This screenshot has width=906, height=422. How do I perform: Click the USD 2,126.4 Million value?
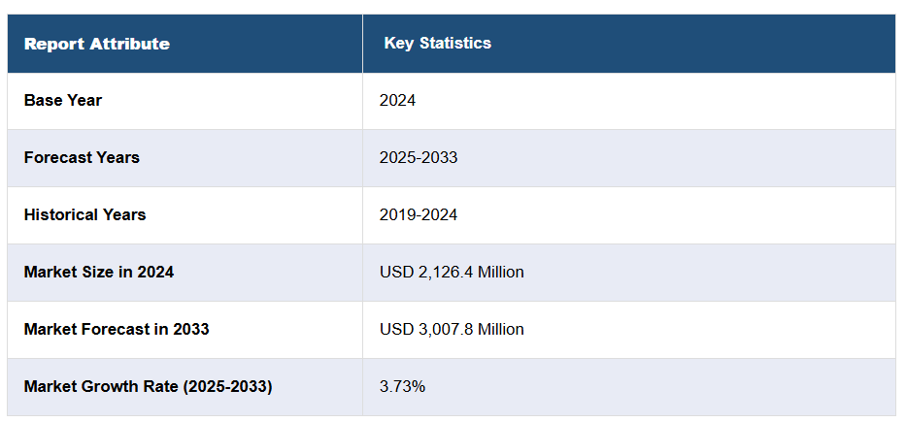(x=452, y=272)
